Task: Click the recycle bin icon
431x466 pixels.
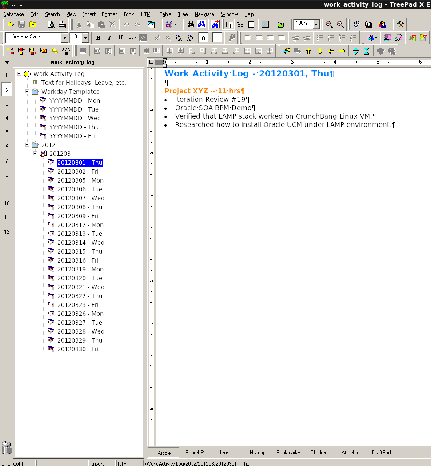Action: [x=6, y=447]
